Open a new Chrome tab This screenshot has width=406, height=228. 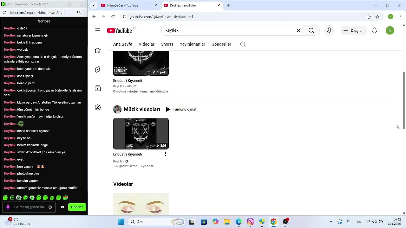[228, 5]
